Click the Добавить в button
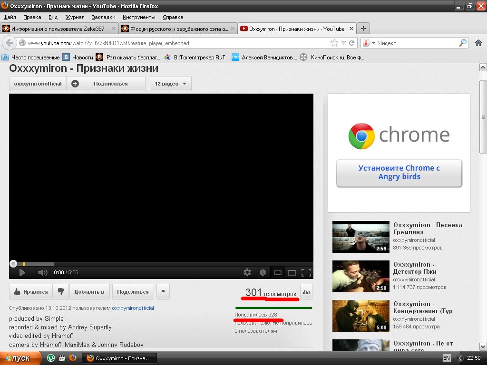Screen dimensions: 487x365 [89, 291]
